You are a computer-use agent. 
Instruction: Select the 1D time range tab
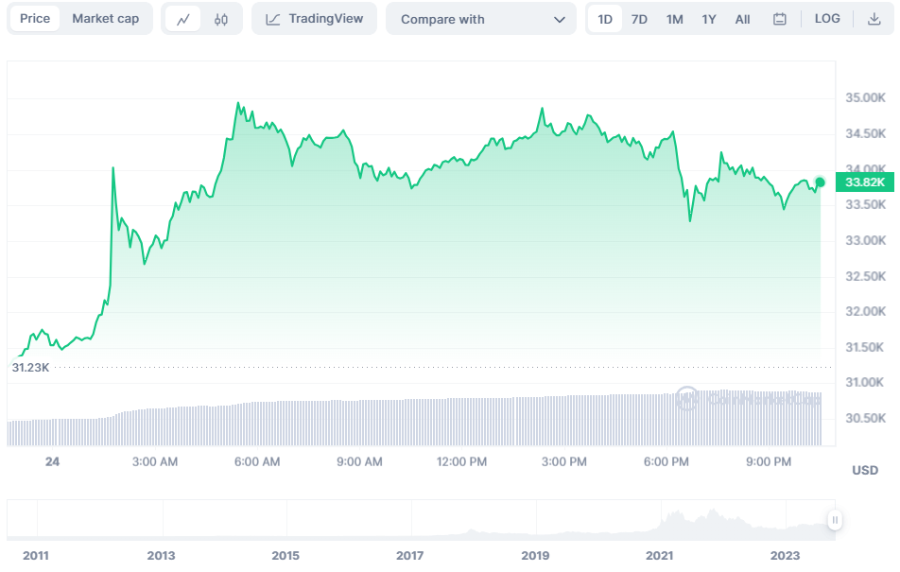click(605, 19)
